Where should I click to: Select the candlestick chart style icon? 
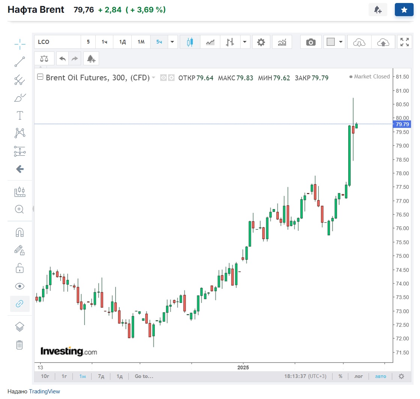[190, 42]
